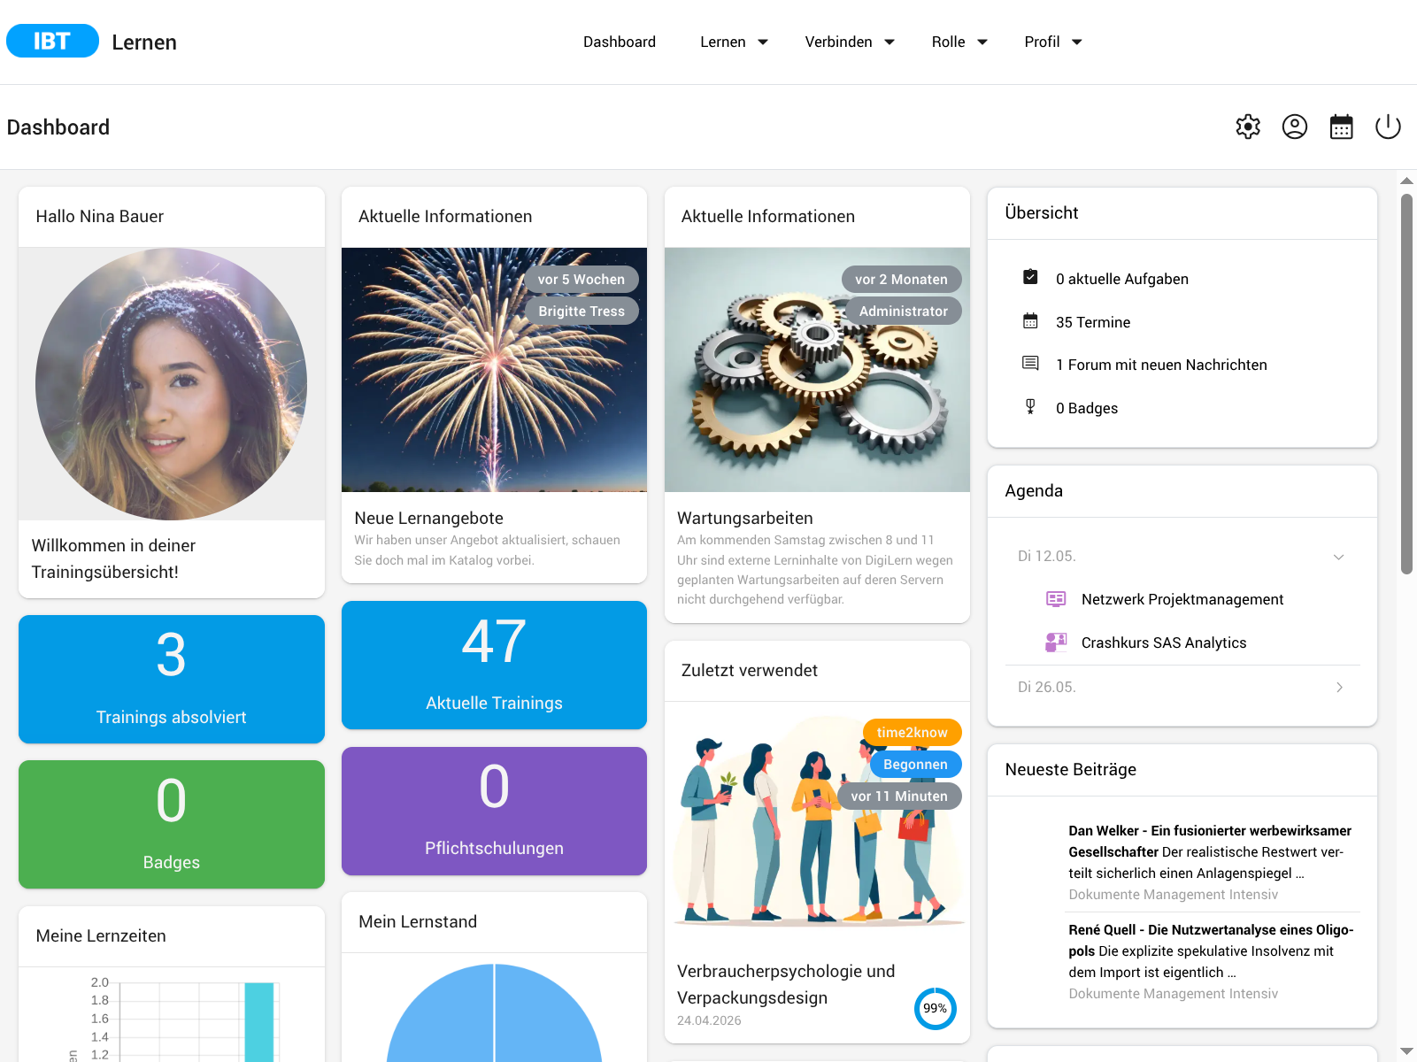Click the Netzwerk Projektmanagement event icon
The height and width of the screenshot is (1062, 1417).
coord(1056,599)
